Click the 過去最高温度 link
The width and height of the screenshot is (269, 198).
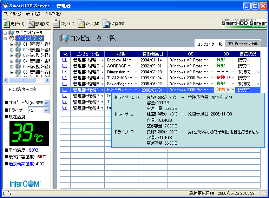coord(21,164)
